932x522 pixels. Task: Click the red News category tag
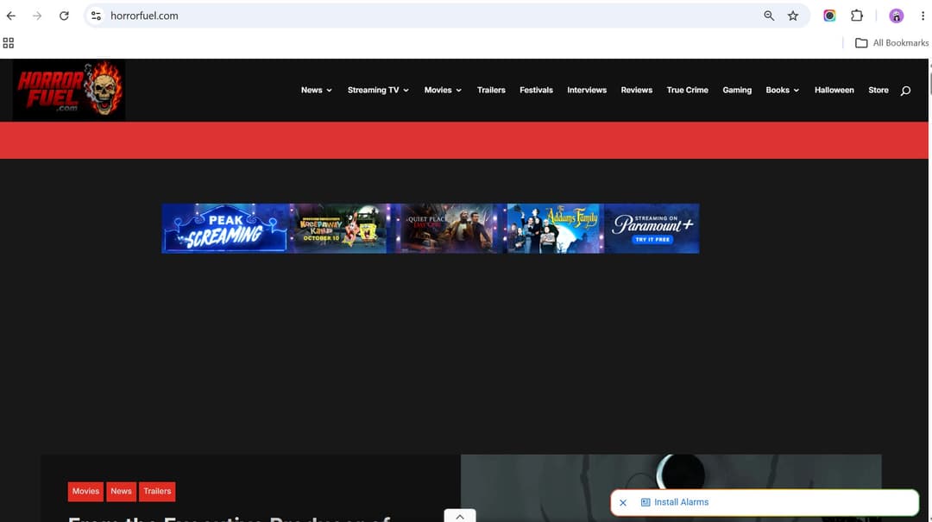coord(122,491)
